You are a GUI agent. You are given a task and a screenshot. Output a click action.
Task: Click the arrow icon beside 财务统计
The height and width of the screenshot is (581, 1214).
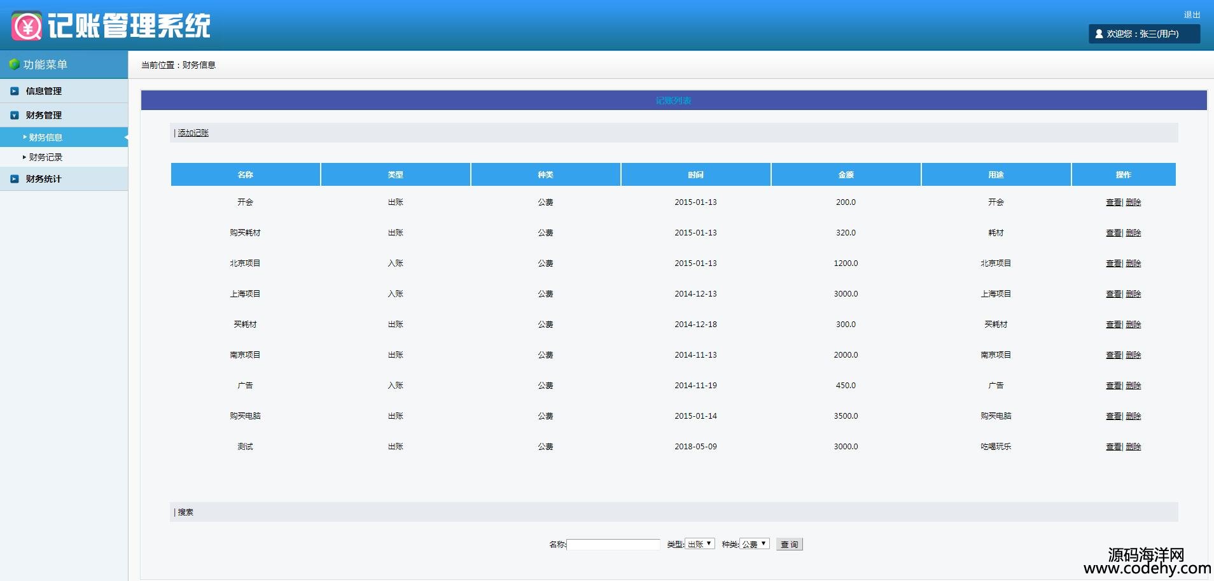(x=15, y=179)
